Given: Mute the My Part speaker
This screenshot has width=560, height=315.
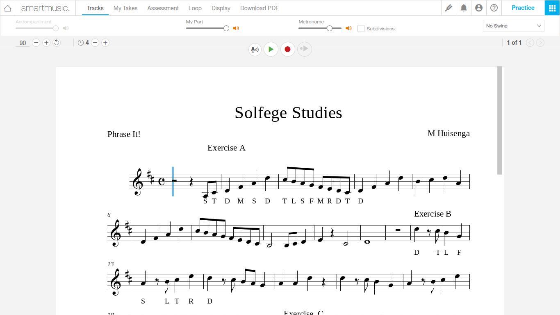Looking at the screenshot, I should click(236, 28).
